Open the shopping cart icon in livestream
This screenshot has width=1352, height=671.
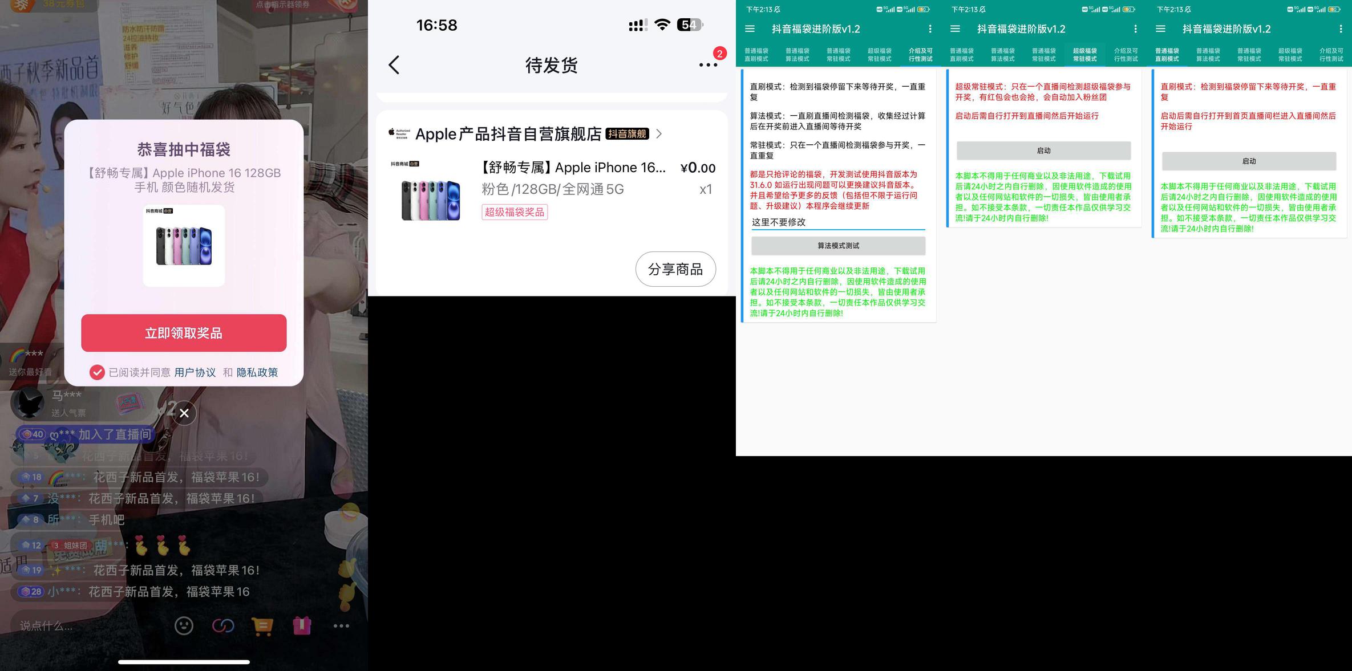[262, 626]
